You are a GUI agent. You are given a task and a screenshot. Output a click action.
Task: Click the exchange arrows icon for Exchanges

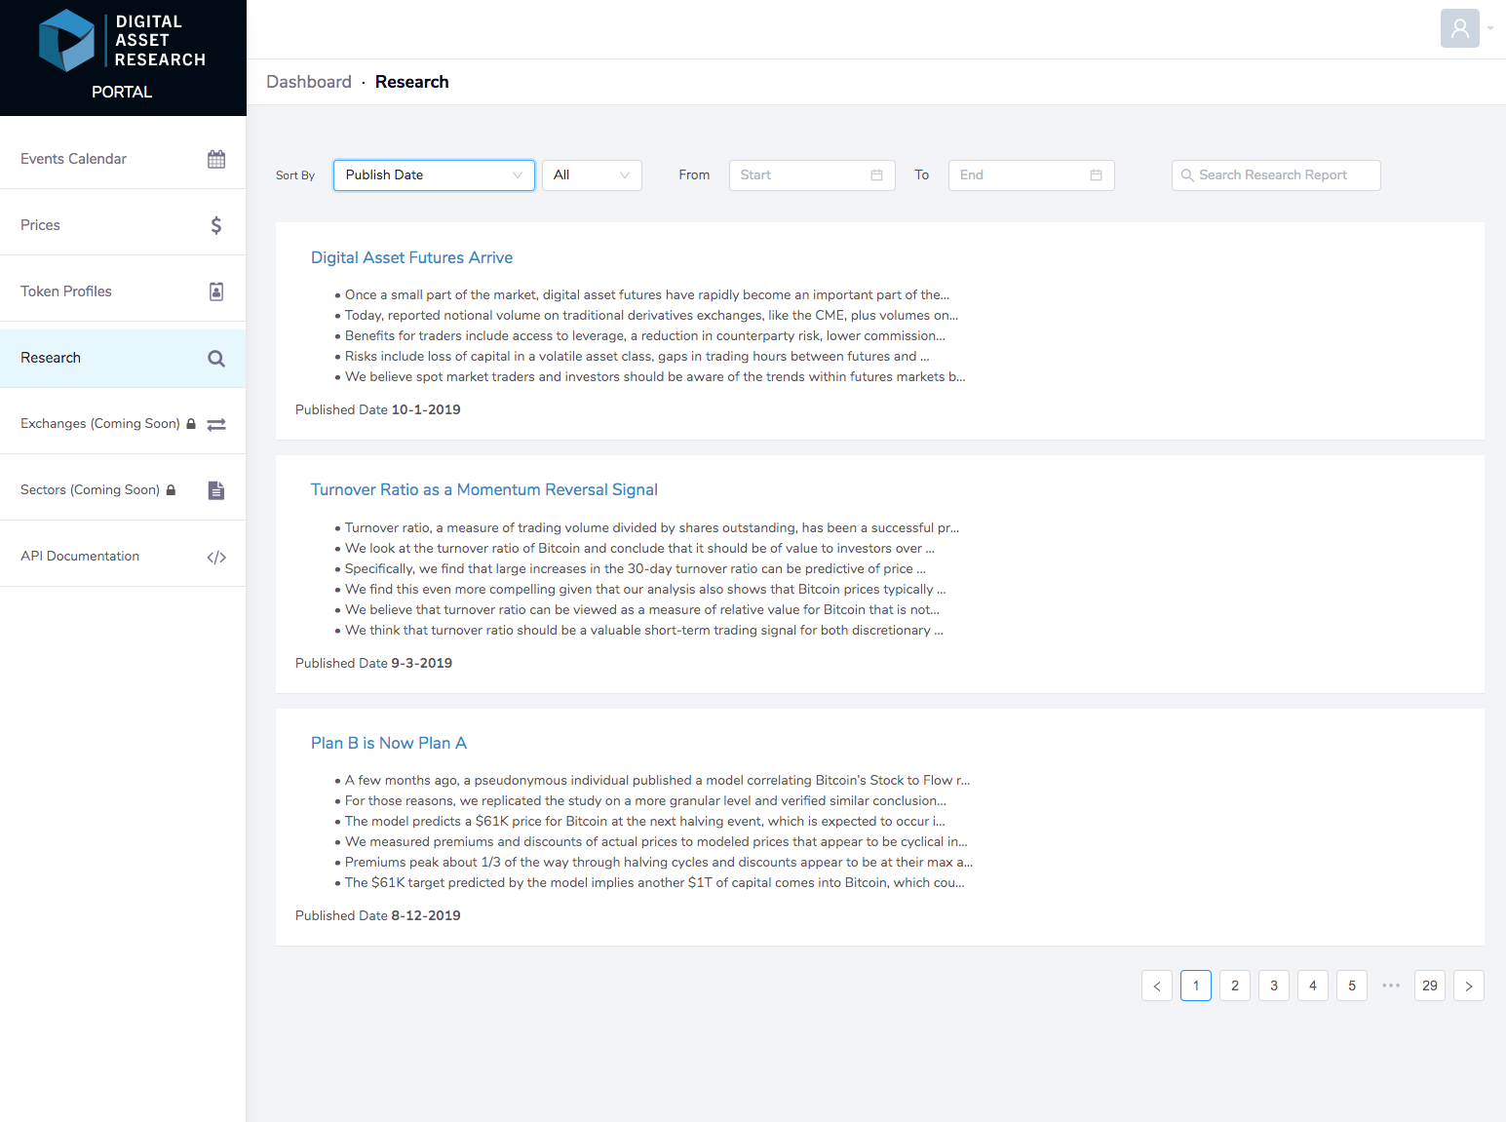click(x=216, y=423)
